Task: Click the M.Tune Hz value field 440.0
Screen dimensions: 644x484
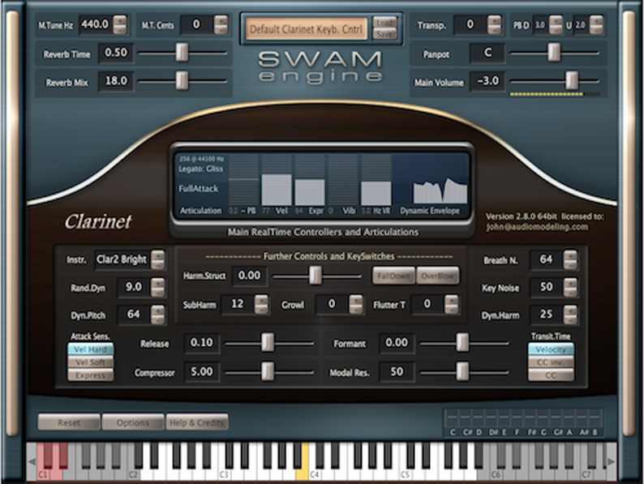Action: pos(95,24)
